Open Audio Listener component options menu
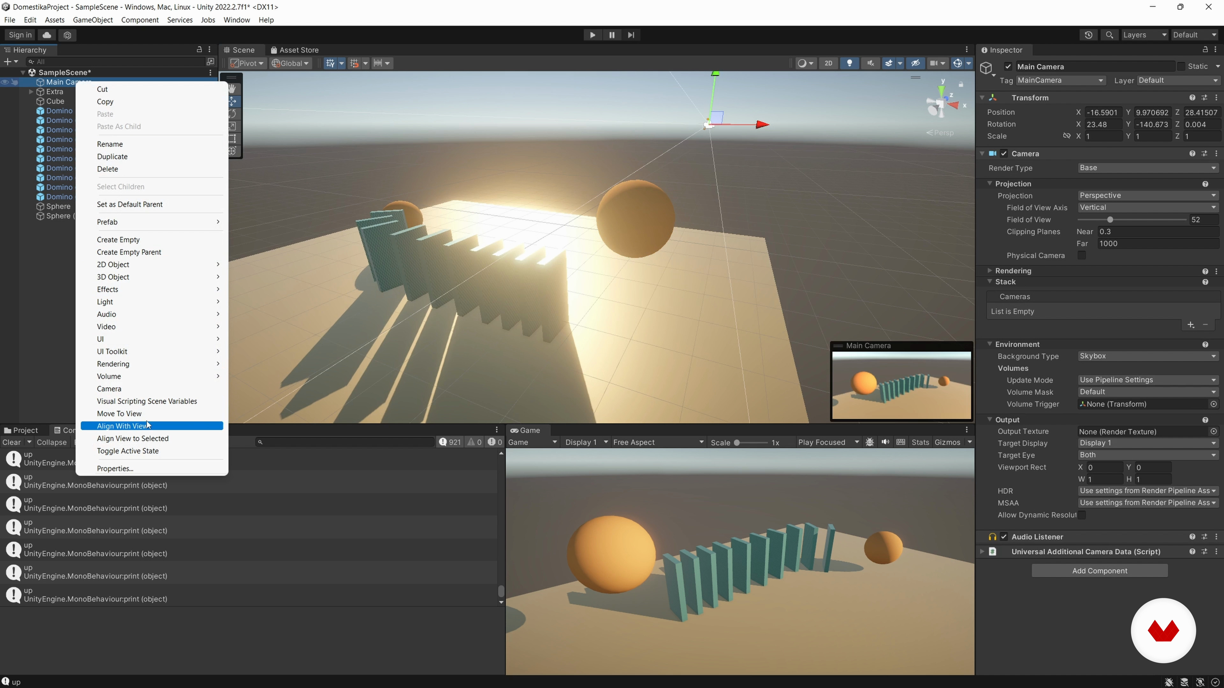This screenshot has width=1224, height=688. [1216, 536]
